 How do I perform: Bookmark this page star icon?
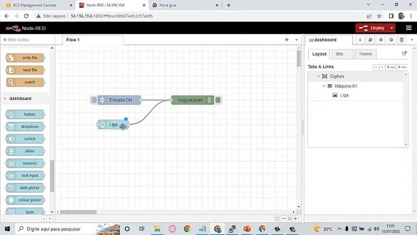(379, 16)
